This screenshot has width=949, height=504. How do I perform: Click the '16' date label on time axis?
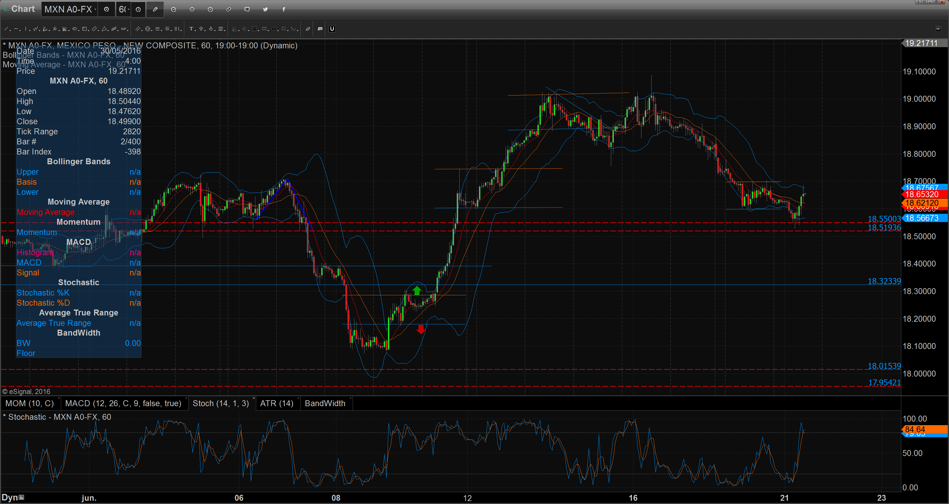point(633,498)
